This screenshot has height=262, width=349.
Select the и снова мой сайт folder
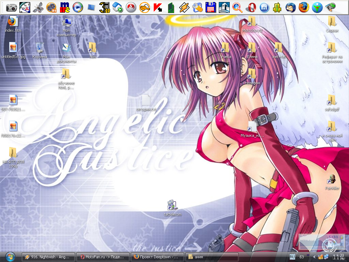(x=332, y=132)
